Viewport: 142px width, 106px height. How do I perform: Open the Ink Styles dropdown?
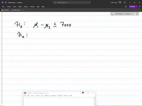[x=5, y=10]
